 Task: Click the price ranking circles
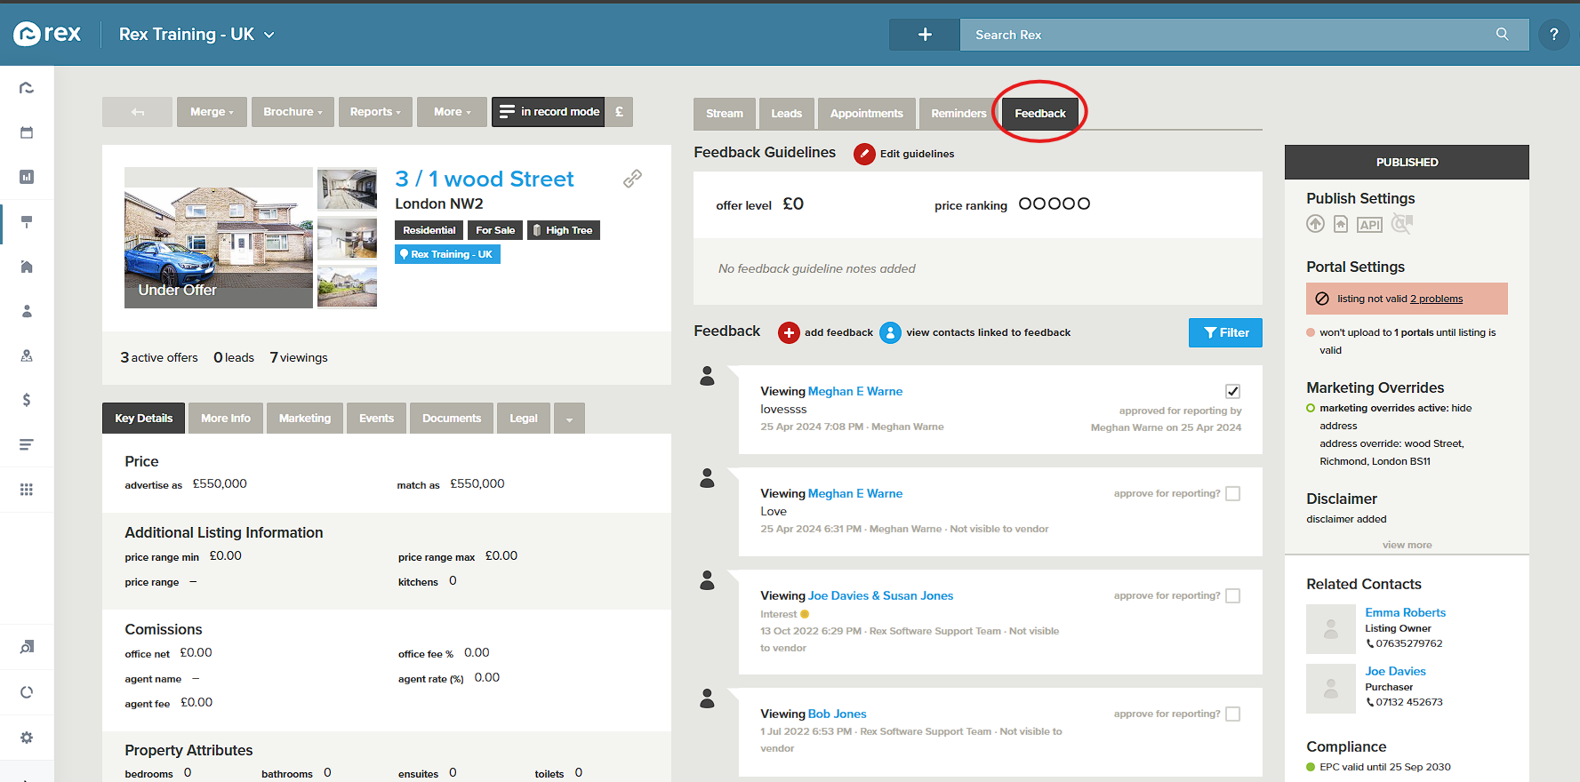coord(1054,203)
